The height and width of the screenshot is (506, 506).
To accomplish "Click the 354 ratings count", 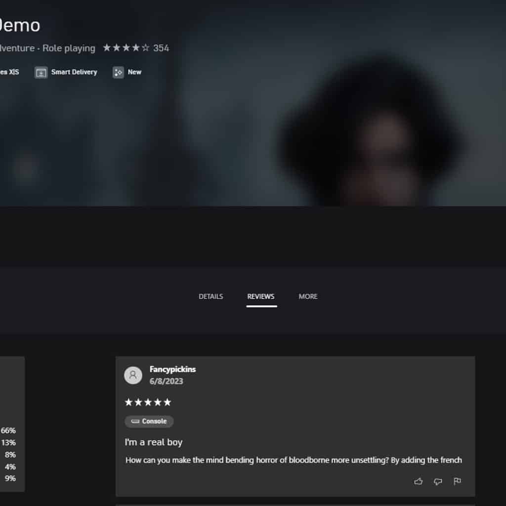I will click(x=161, y=48).
